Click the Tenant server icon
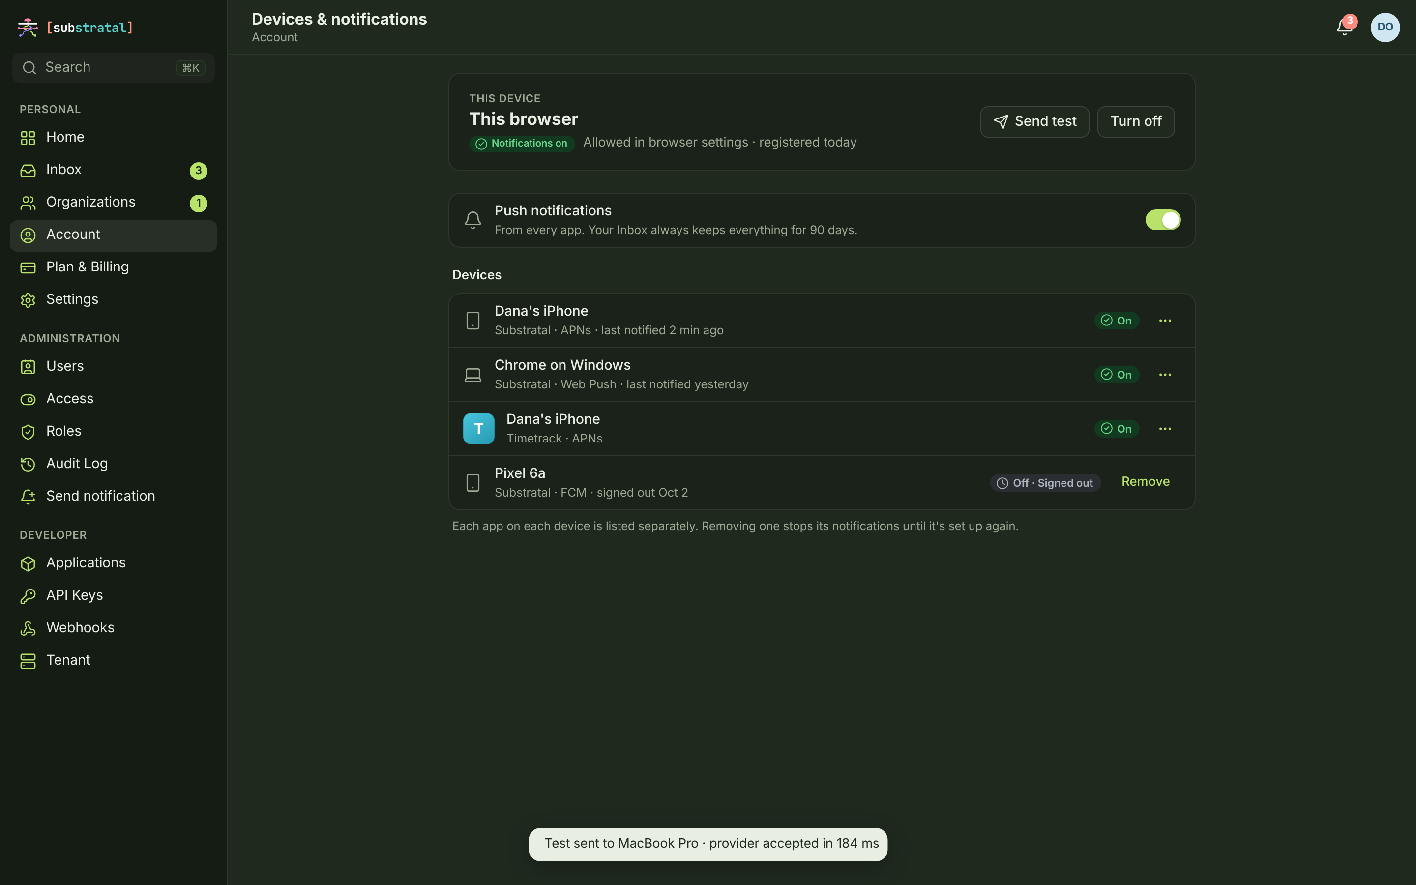Viewport: 1416px width, 885px height. (x=28, y=661)
